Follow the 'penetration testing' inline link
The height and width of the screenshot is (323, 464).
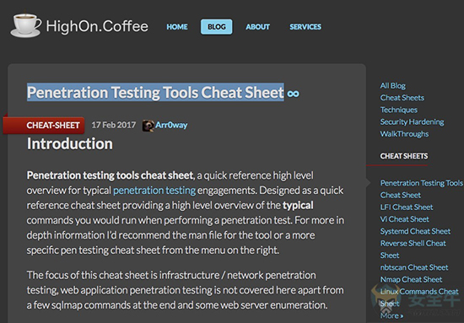154,191
